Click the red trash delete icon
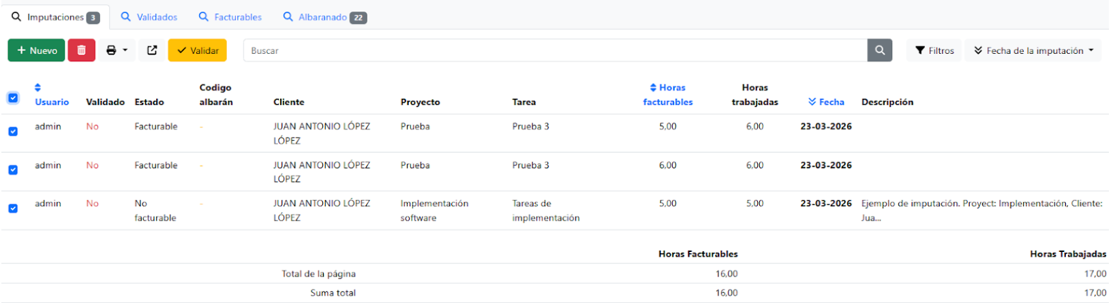The height and width of the screenshot is (303, 1113). click(81, 50)
